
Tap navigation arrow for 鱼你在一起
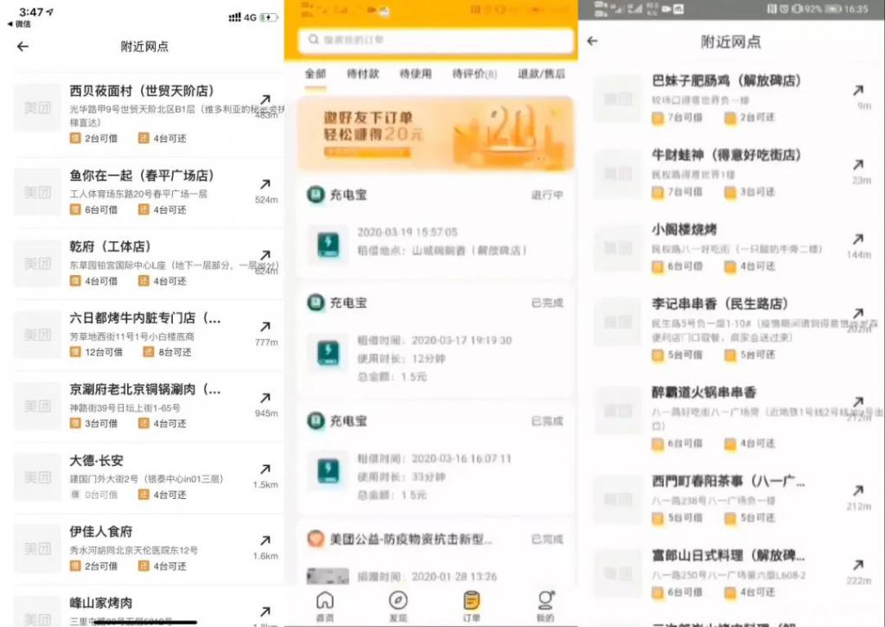click(264, 184)
